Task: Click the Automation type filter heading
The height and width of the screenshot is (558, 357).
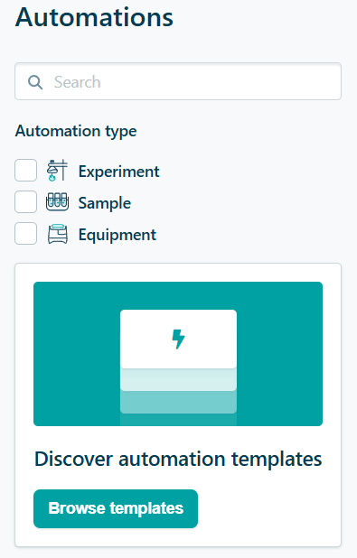Action: [x=76, y=131]
